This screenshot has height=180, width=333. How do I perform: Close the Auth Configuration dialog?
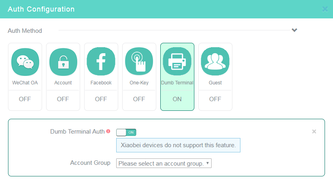(325, 9)
